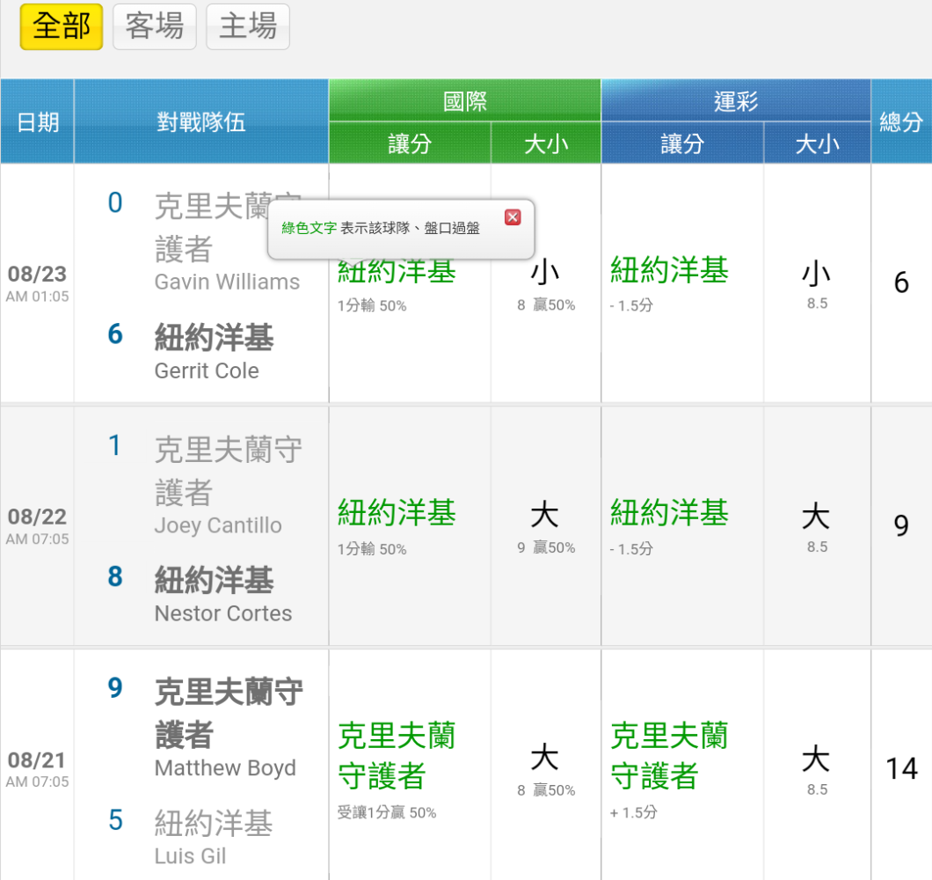
Task: Click the 08/22 國際 大小 result 大
Action: 545,515
